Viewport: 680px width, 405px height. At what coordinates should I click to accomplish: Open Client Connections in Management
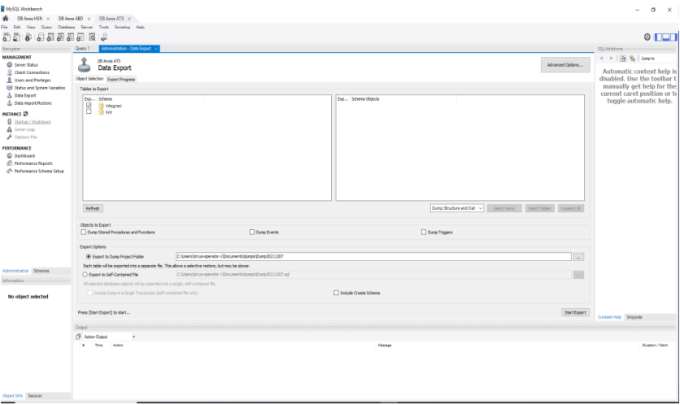pyautogui.click(x=32, y=72)
